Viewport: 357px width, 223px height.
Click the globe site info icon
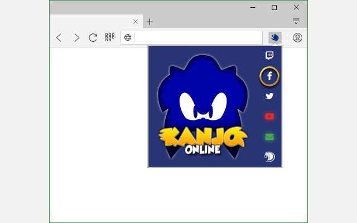click(128, 37)
